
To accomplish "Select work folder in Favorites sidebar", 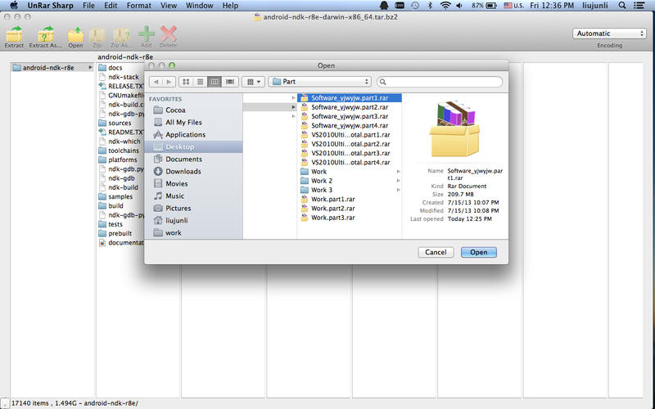I will [x=193, y=233].
